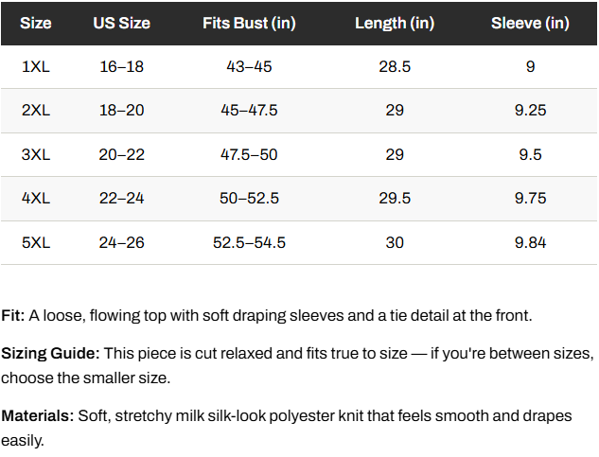Click the 24–26 US size value
This screenshot has height=457, width=599.
121,242
